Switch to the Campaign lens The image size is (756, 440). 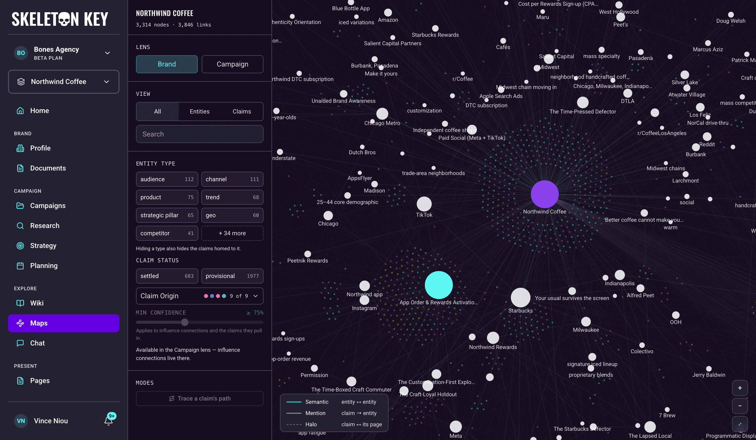click(x=232, y=64)
